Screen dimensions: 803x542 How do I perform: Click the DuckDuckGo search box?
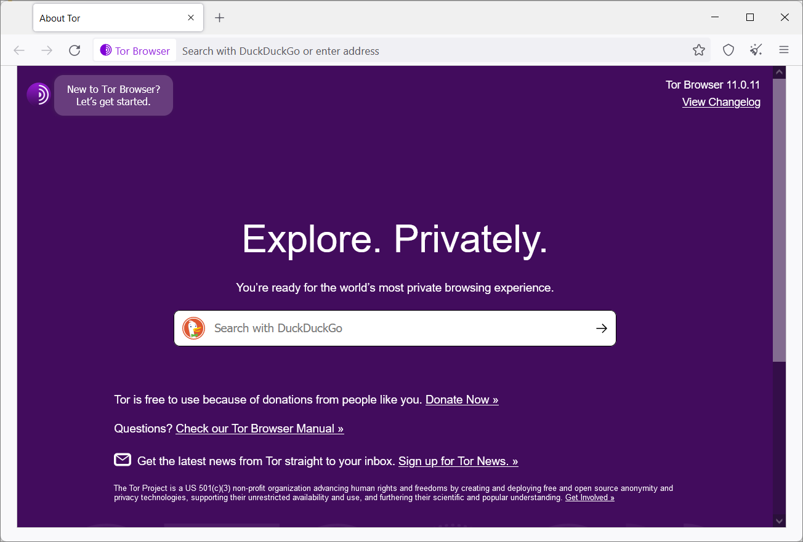pyautogui.click(x=395, y=328)
